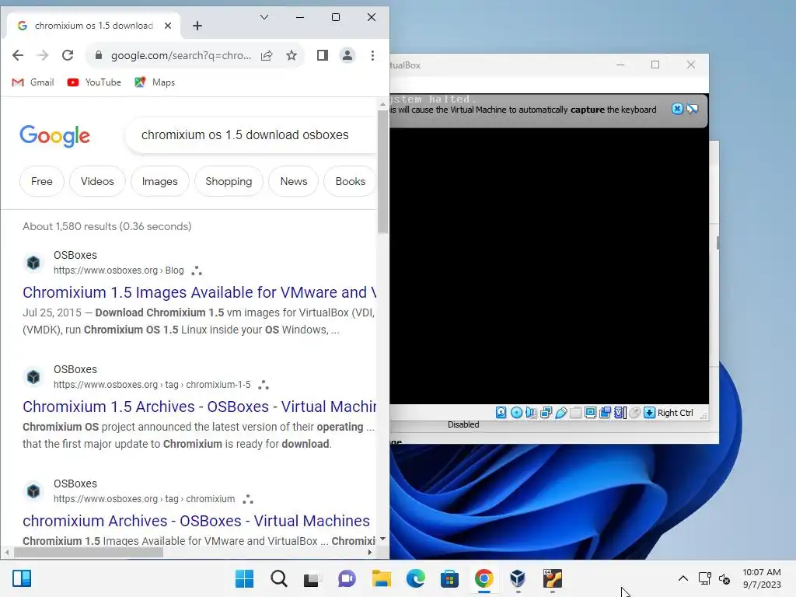Bookmark this tab with the star
Screen dimensions: 796x597
coord(292,55)
